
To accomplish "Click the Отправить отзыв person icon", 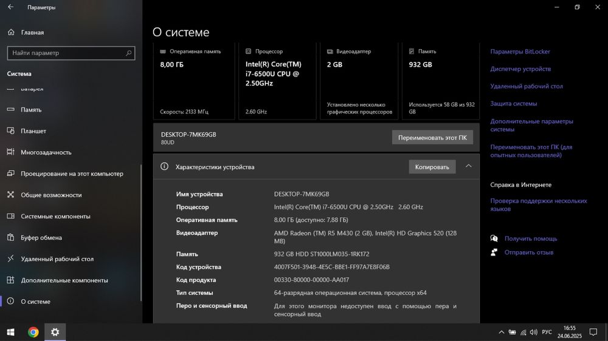I will [494, 252].
